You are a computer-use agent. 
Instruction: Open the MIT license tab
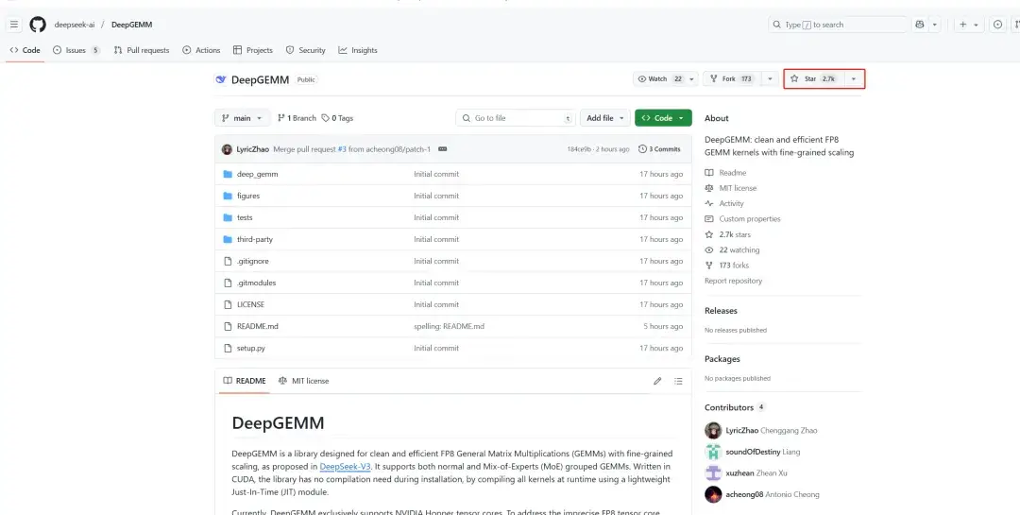click(x=303, y=381)
